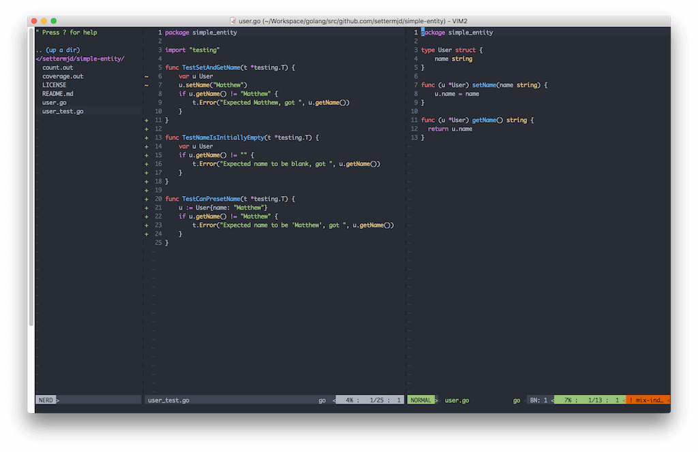This screenshot has width=698, height=452.
Task: Open count.out from the file list
Action: click(x=57, y=67)
